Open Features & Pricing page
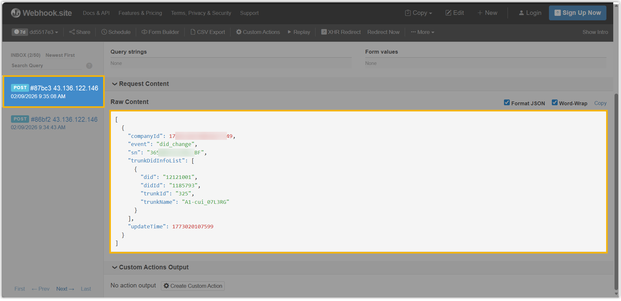 140,13
